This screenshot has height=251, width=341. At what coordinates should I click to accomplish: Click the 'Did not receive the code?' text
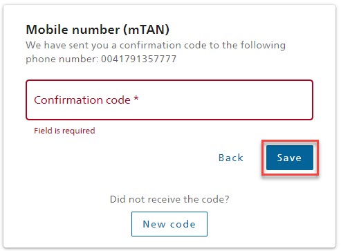tap(169, 199)
